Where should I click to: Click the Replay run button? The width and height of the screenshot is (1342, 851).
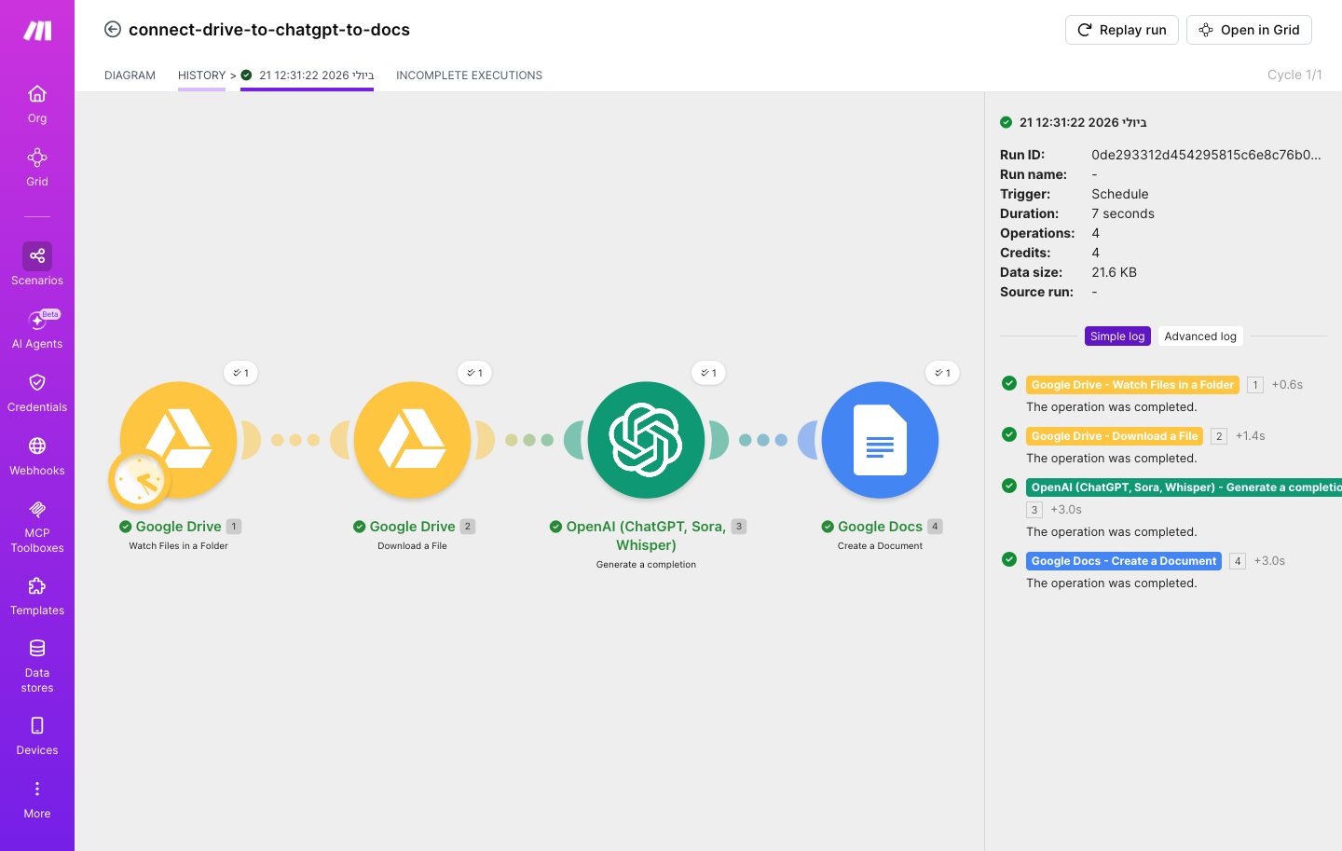point(1122,30)
